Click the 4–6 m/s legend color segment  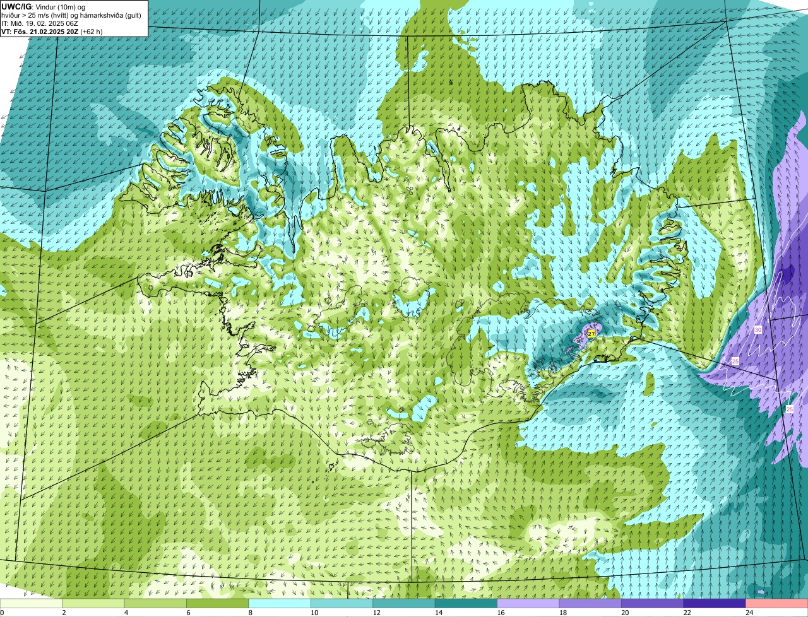click(x=156, y=604)
